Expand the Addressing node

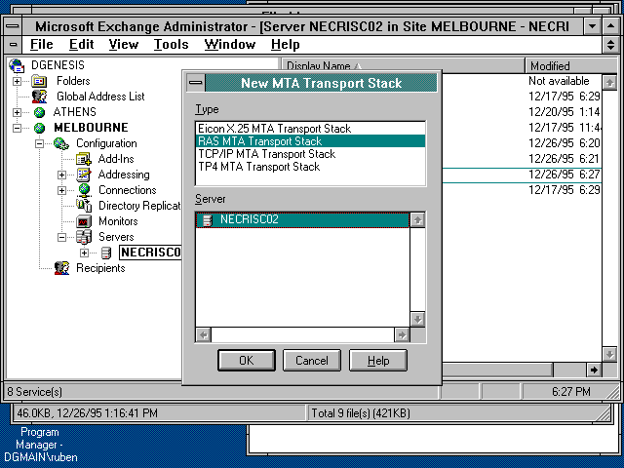coord(61,175)
